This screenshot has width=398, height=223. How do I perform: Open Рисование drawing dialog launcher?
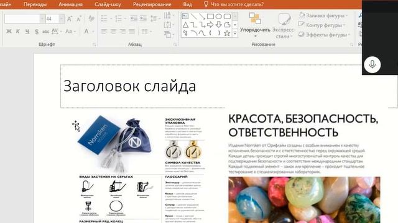(351, 45)
